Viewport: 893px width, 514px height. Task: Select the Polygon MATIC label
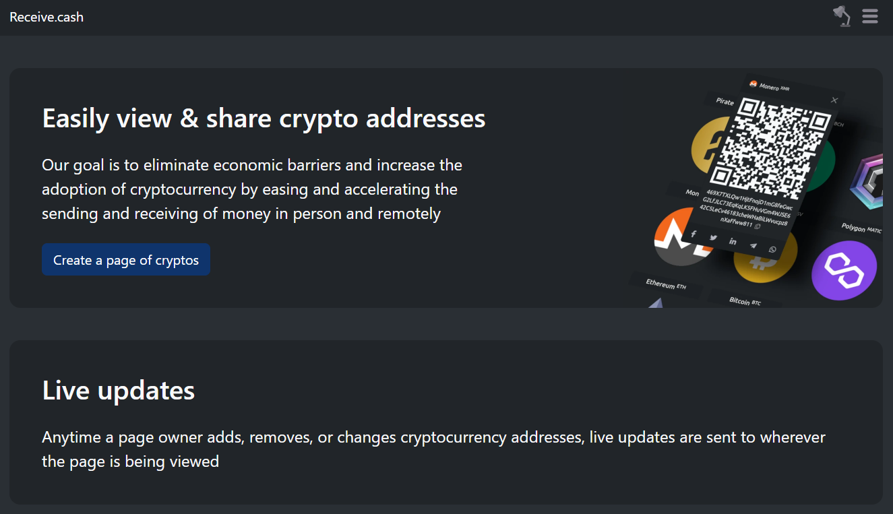[x=862, y=228]
